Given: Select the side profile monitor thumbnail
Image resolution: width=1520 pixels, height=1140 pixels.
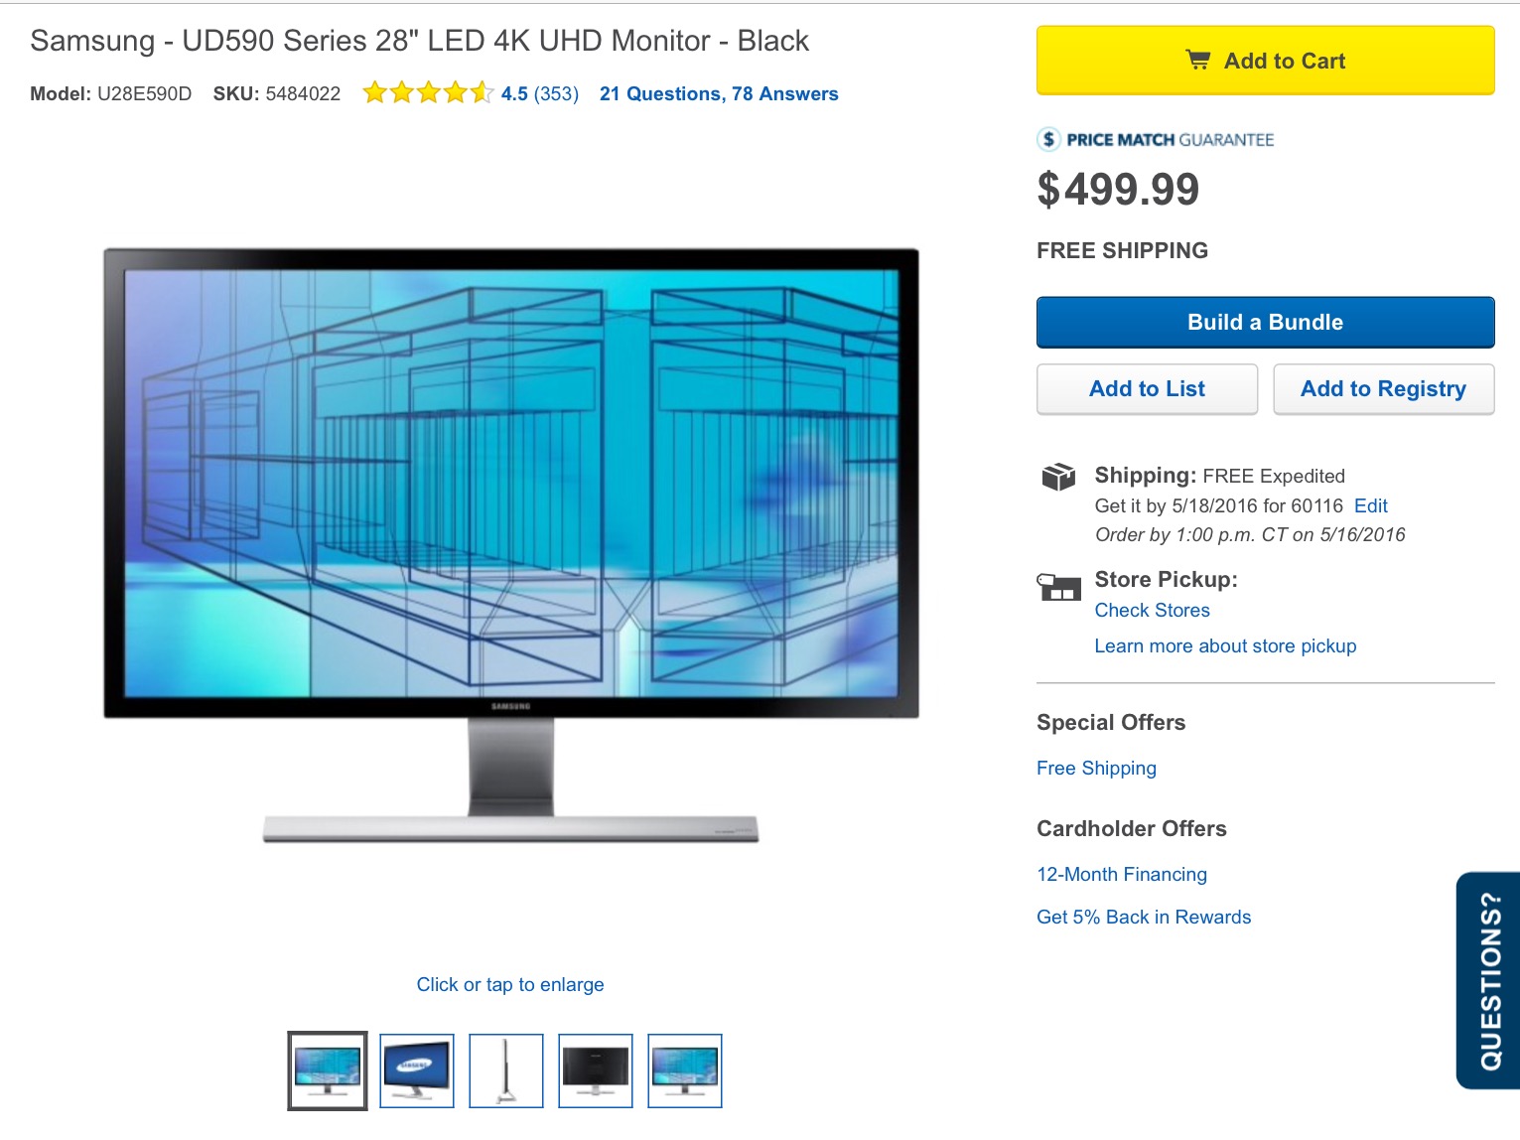Looking at the screenshot, I should click(x=506, y=1070).
